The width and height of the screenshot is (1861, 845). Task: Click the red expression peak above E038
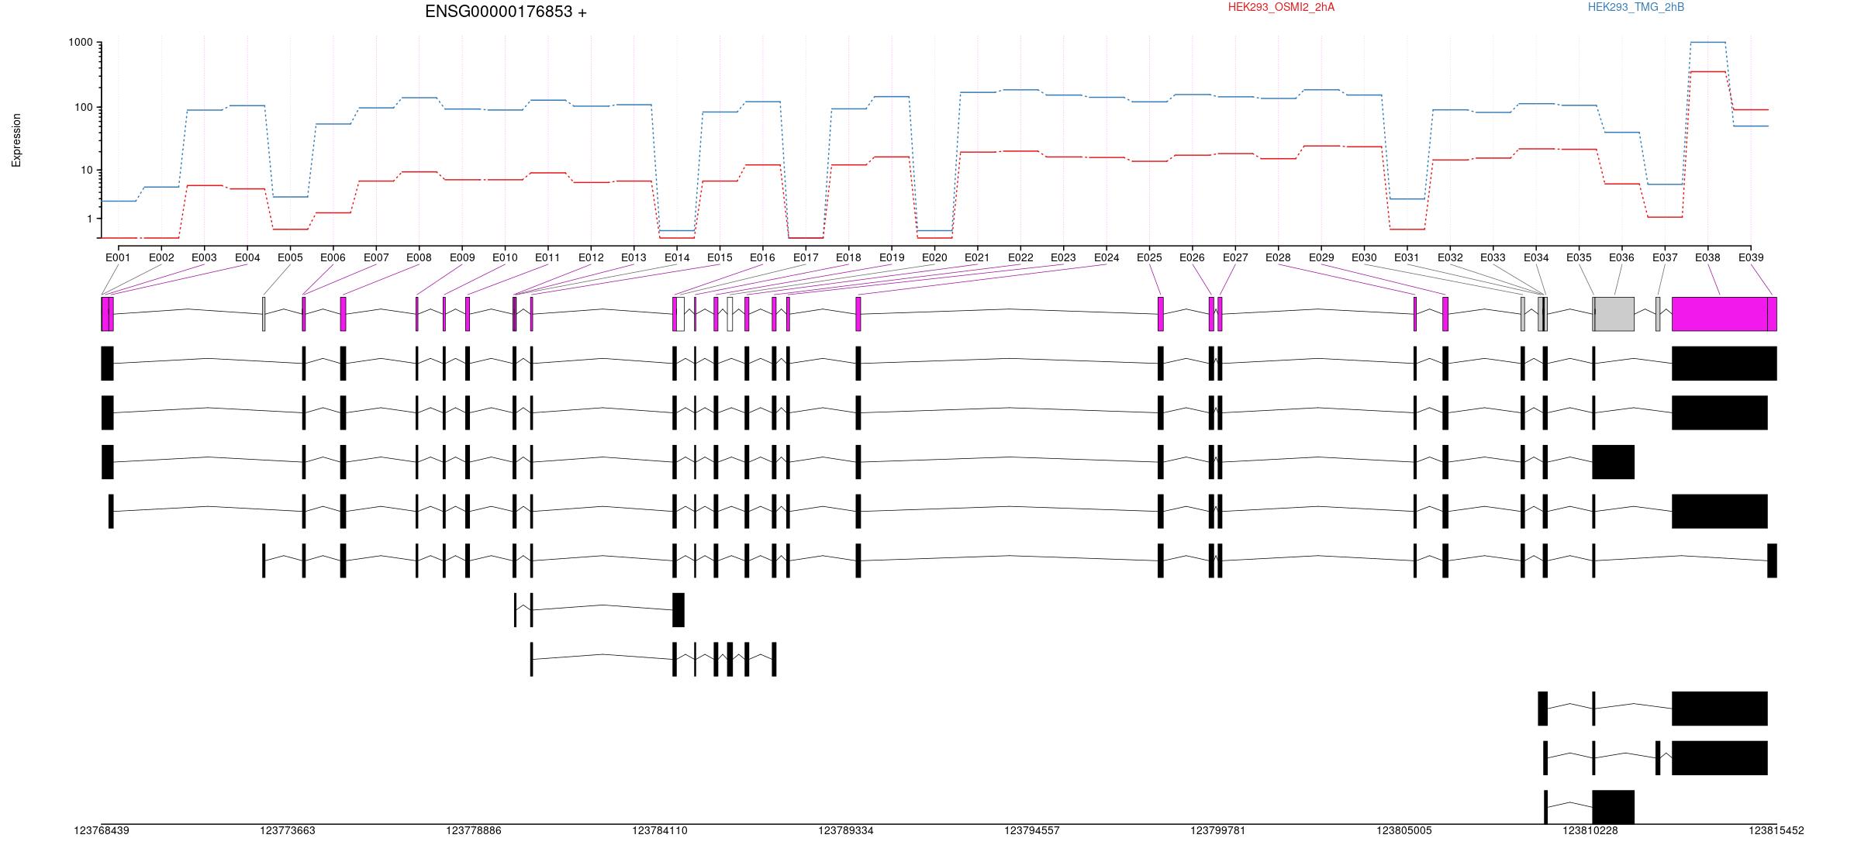click(1707, 72)
